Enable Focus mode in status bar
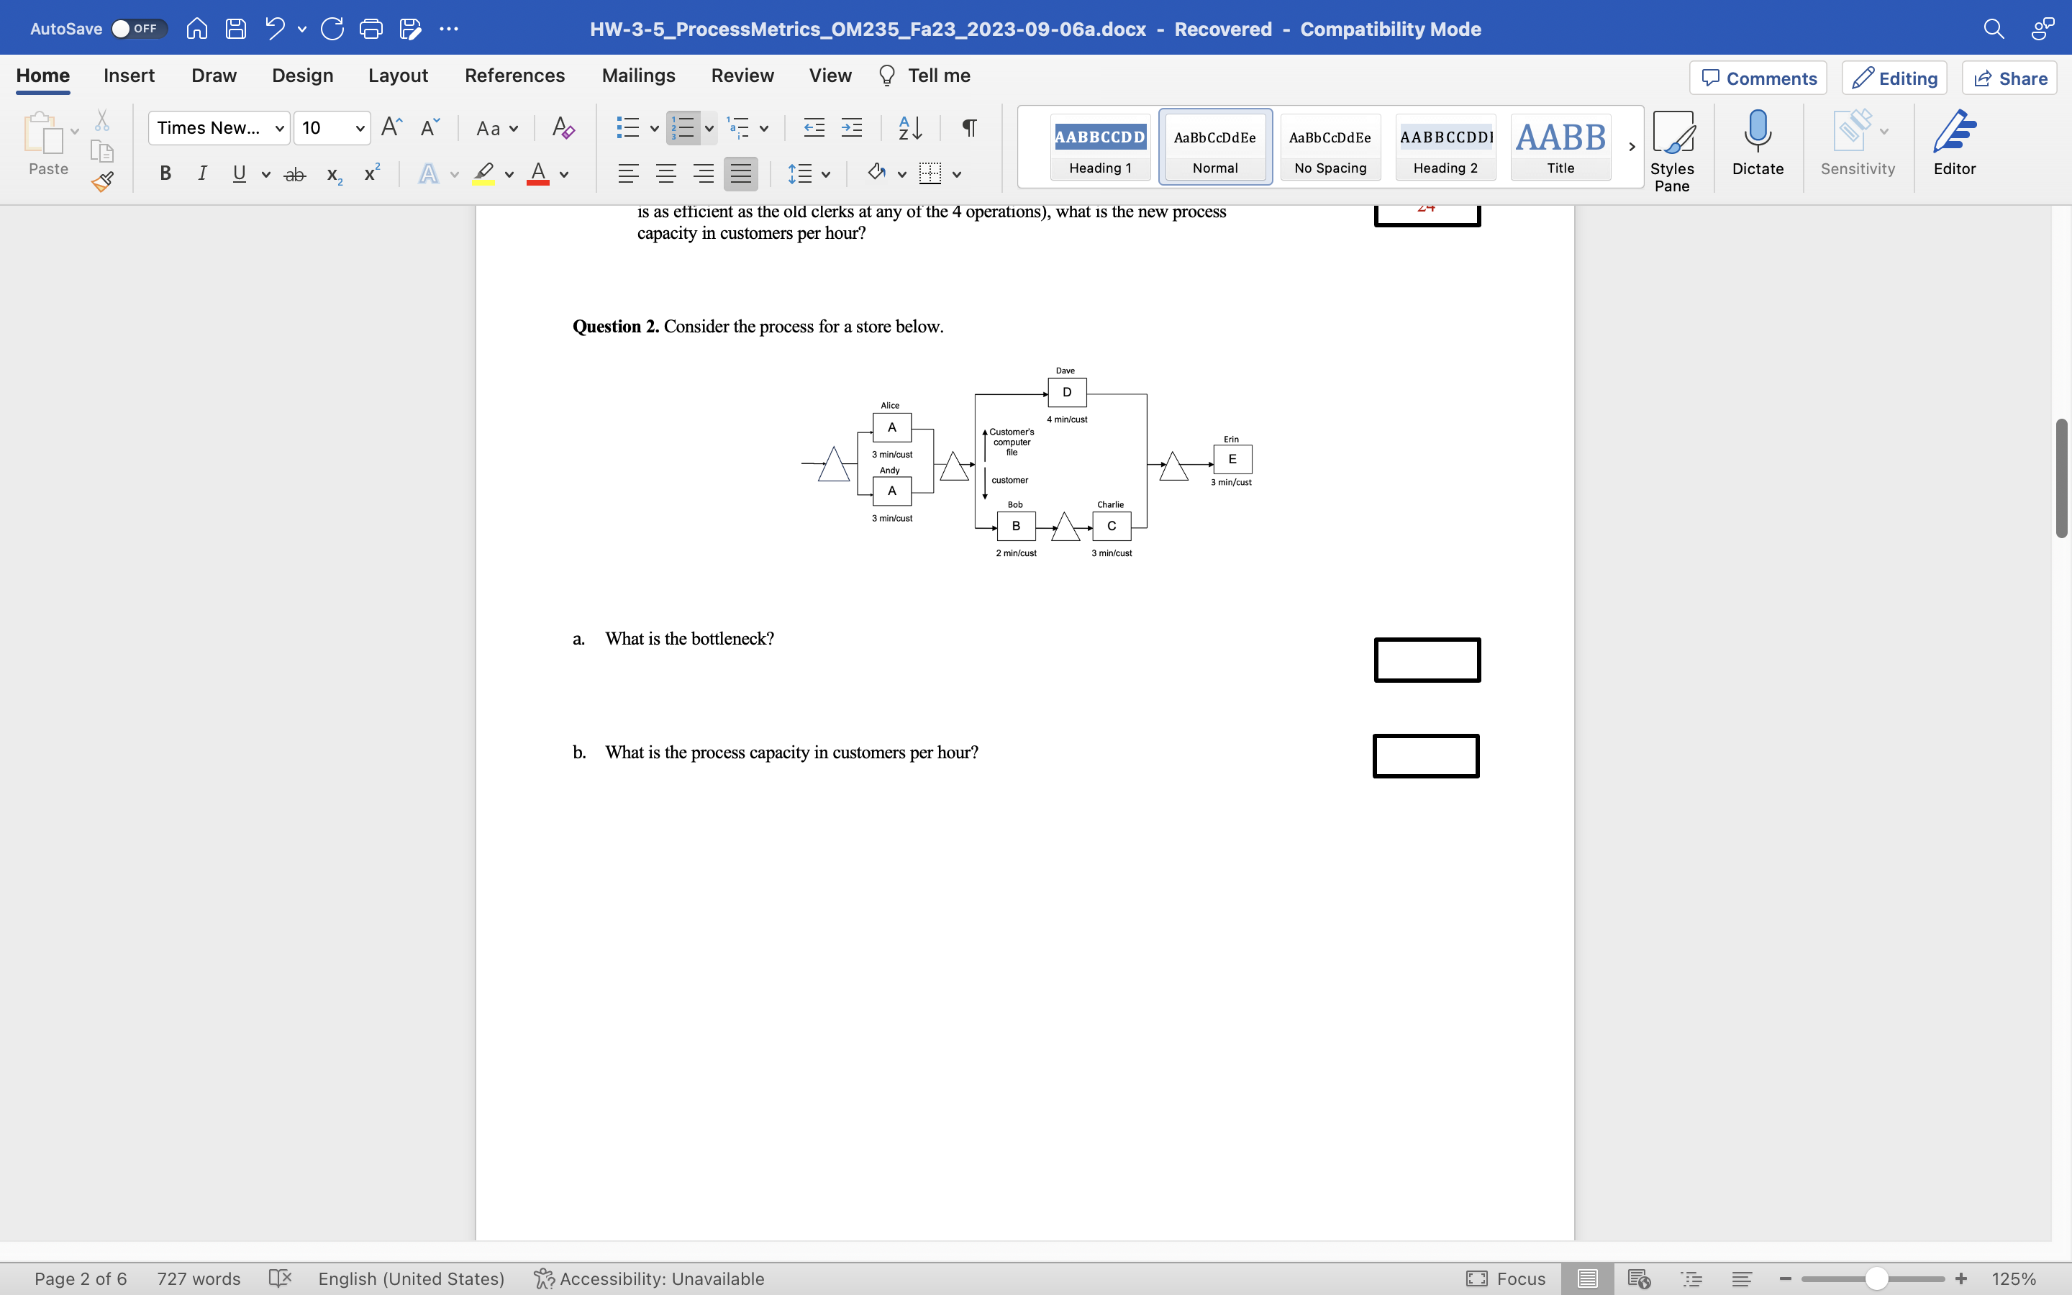This screenshot has width=2072, height=1295. [x=1506, y=1278]
